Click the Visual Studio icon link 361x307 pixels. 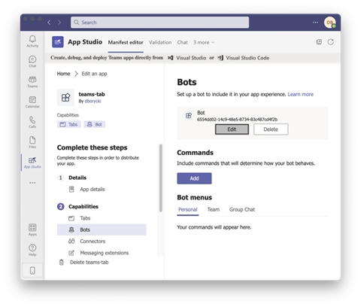click(171, 58)
